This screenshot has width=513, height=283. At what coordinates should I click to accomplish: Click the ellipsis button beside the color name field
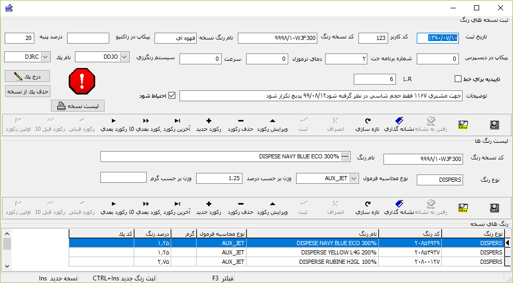click(x=346, y=156)
